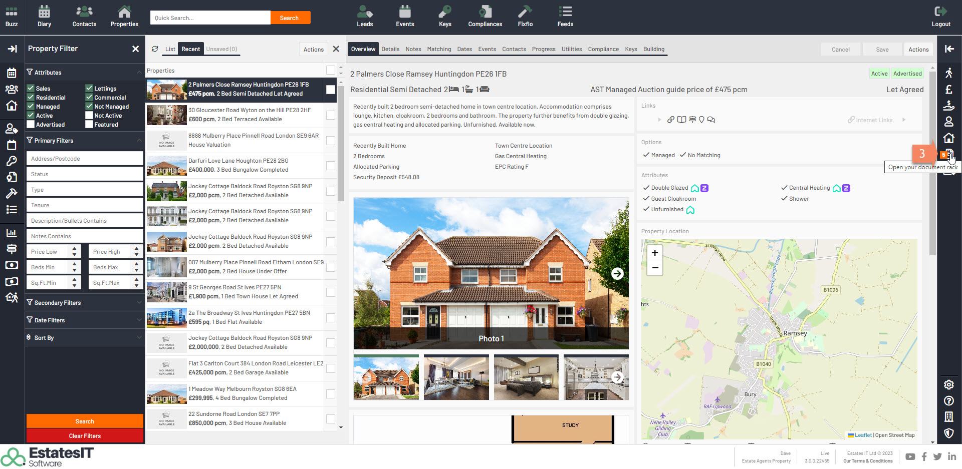Go to next photo with arrow
The width and height of the screenshot is (962, 469).
(617, 273)
